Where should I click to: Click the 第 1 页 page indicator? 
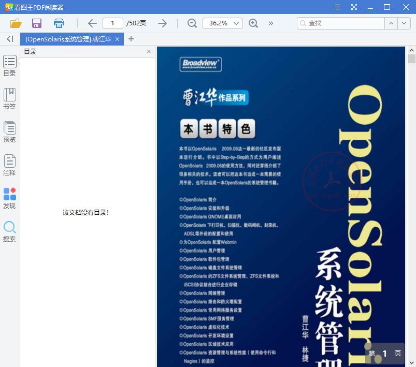(x=385, y=354)
